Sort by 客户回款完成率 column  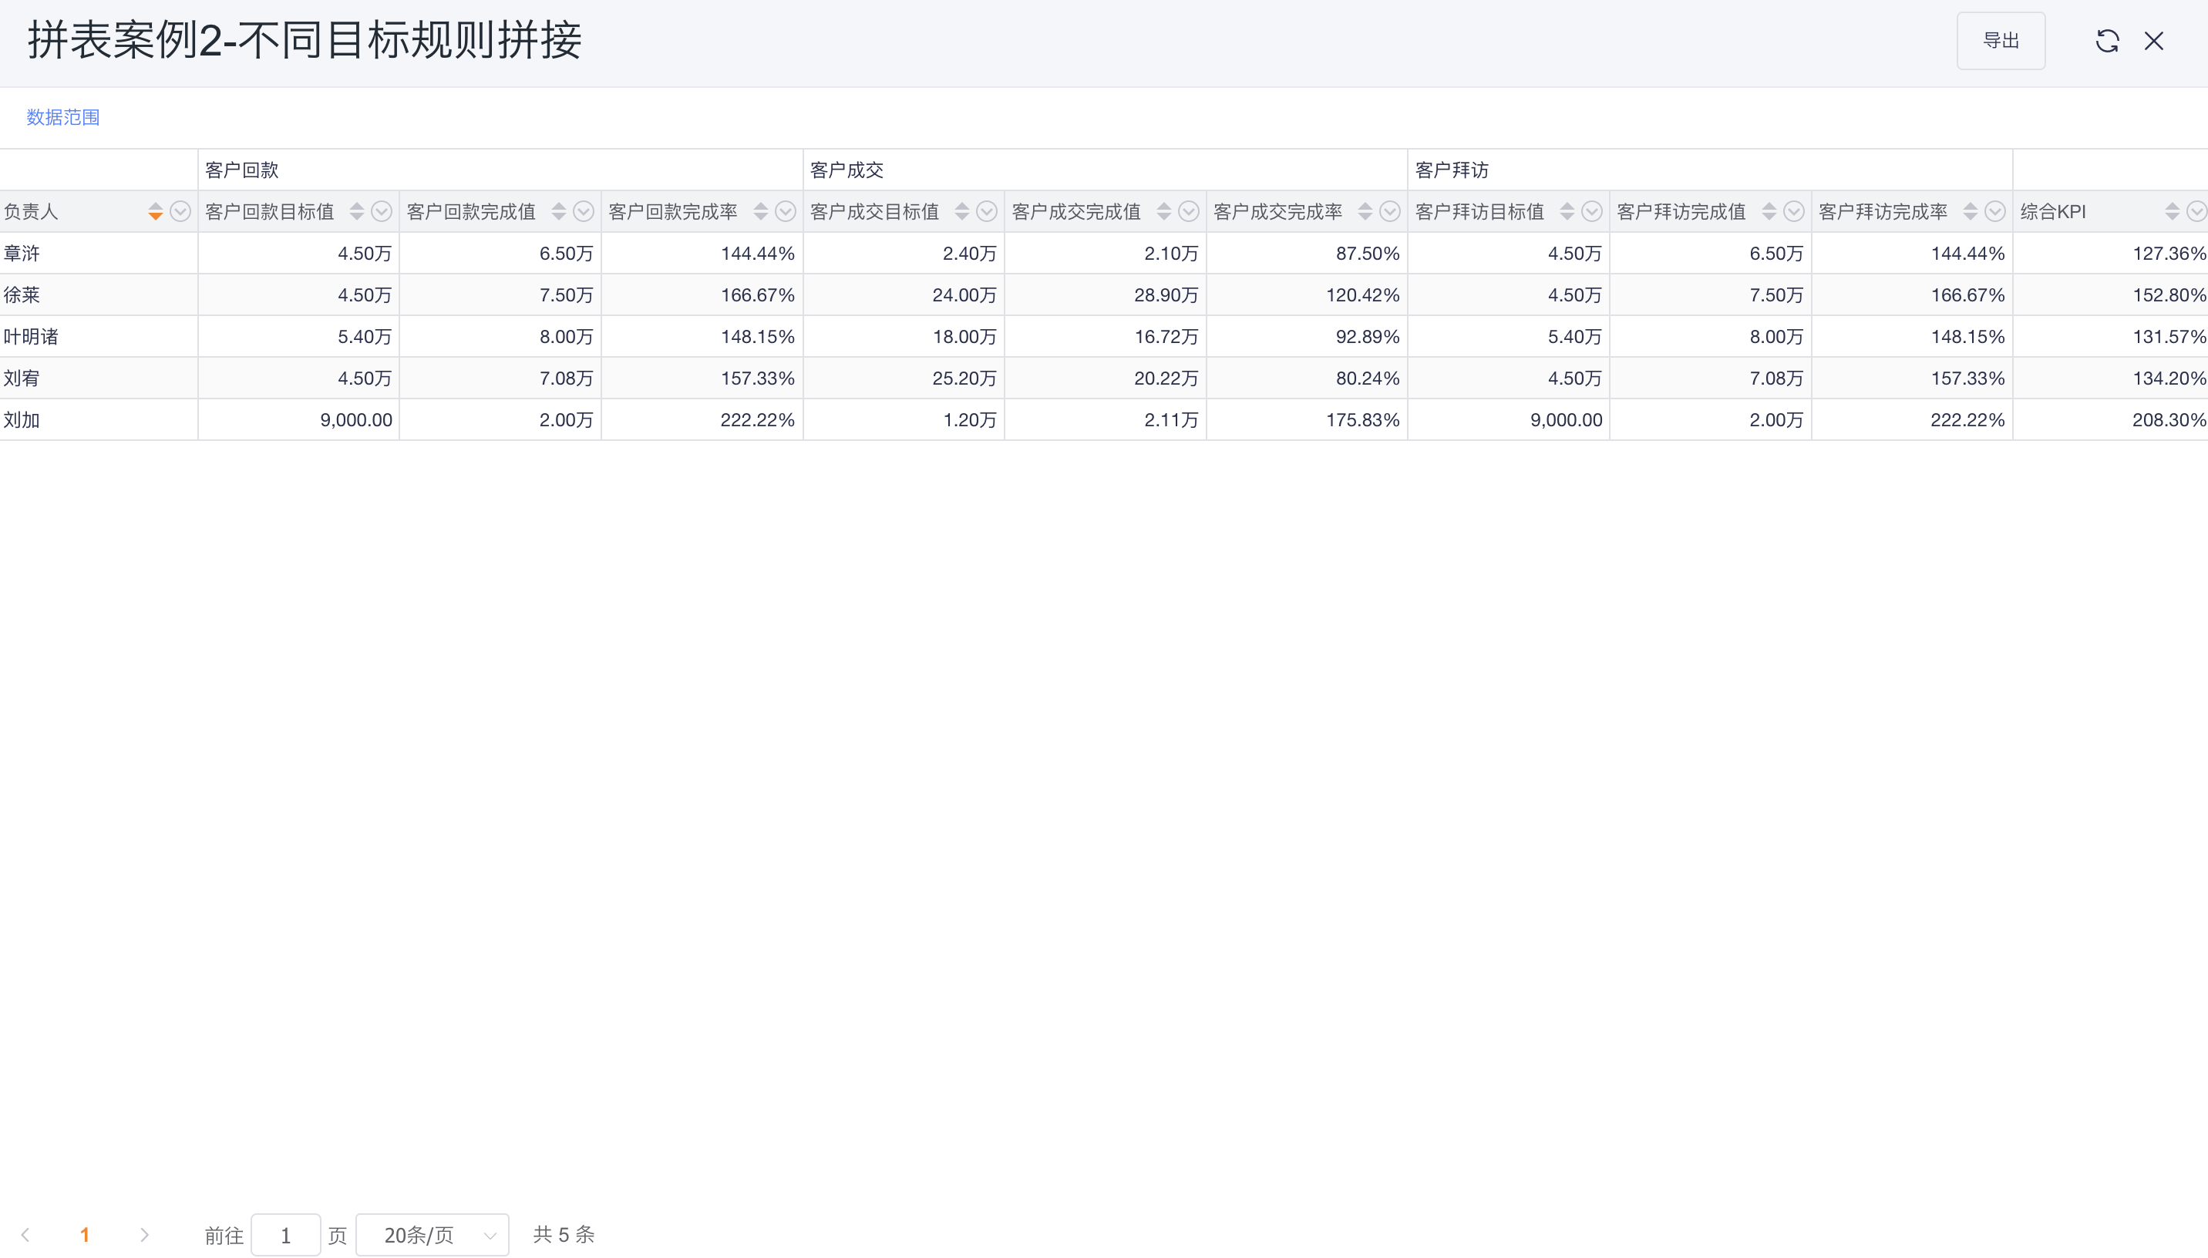click(761, 210)
